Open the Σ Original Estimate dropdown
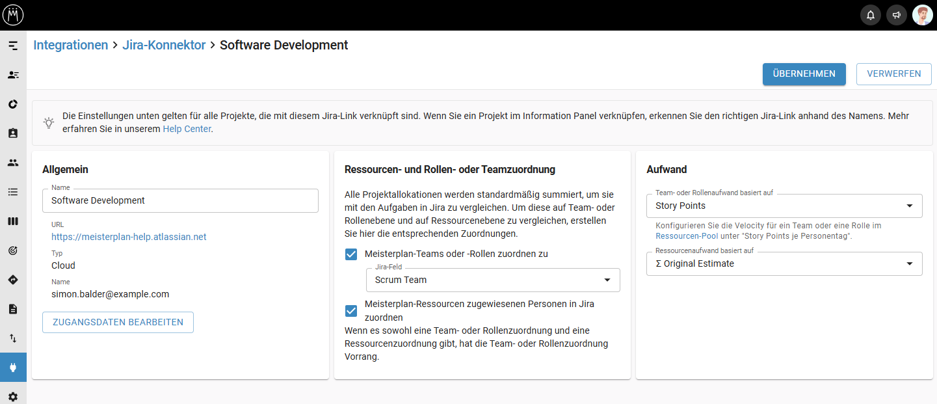 tap(784, 263)
